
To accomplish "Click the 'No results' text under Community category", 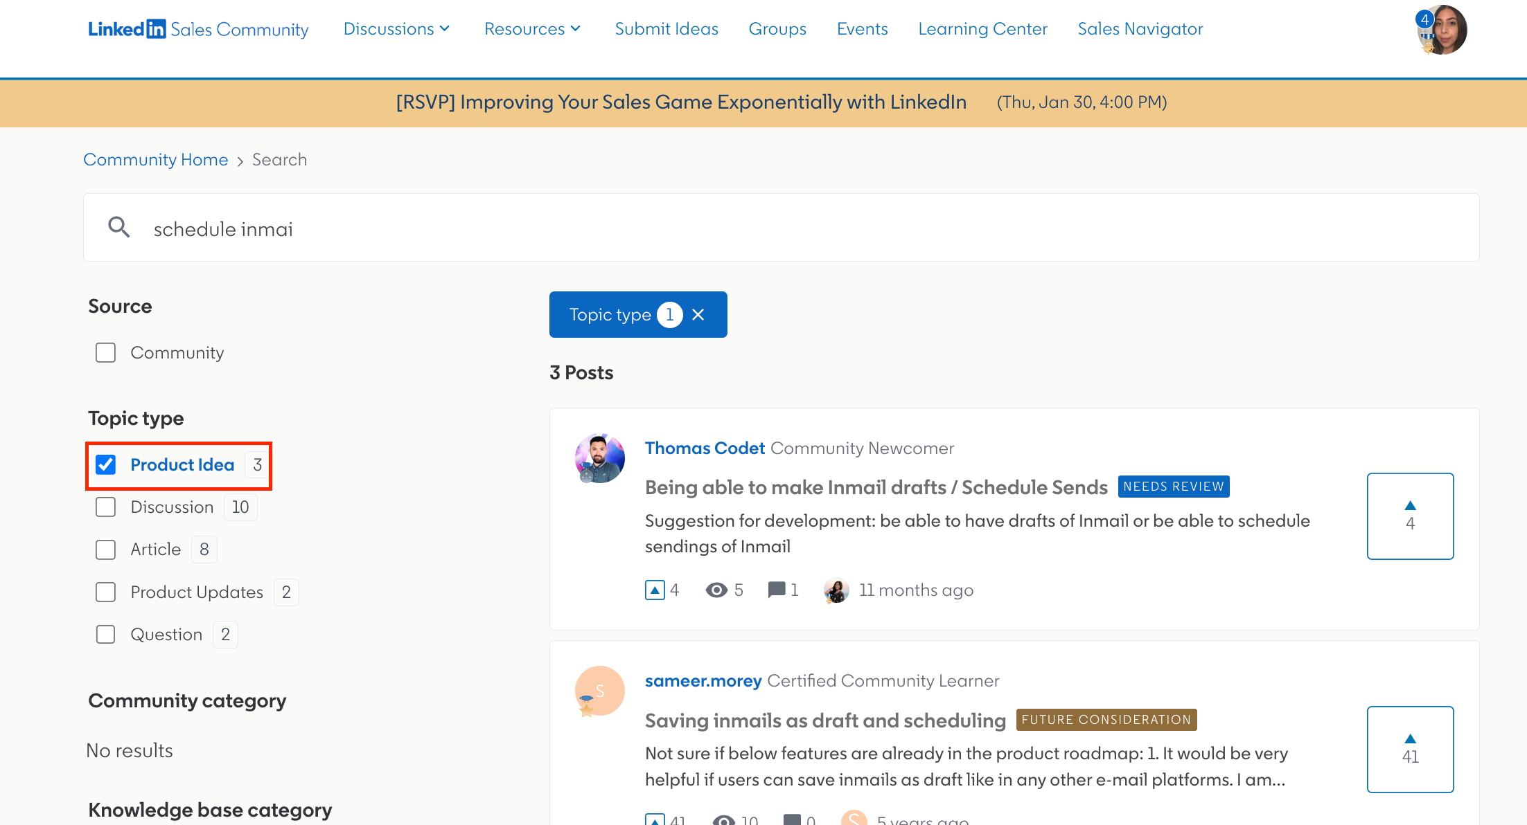I will tap(130, 751).
